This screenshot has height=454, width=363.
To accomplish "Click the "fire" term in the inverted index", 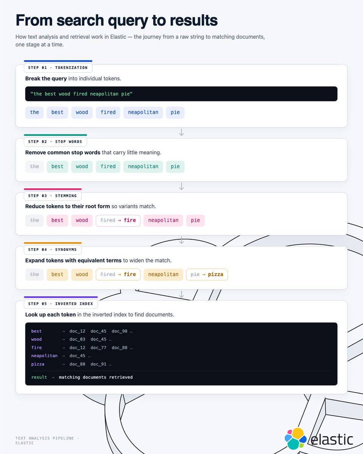I will click(x=37, y=348).
